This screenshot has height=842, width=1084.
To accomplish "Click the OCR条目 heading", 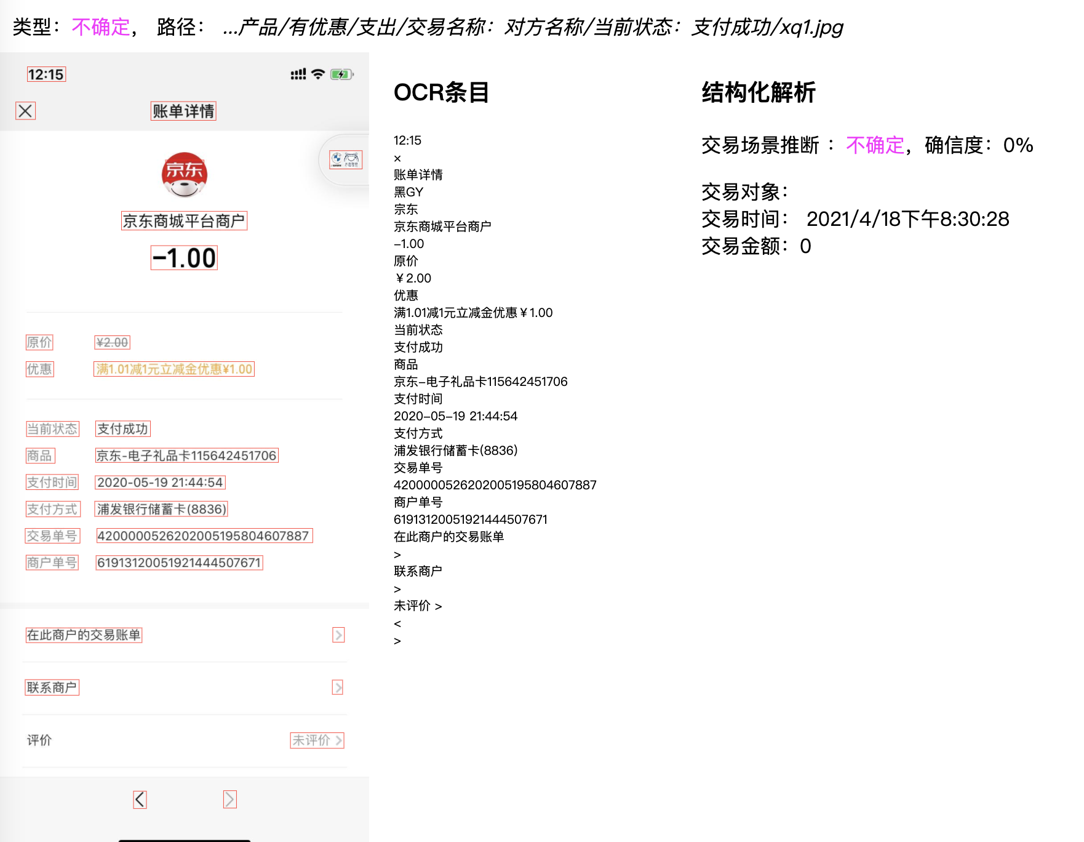I will tap(442, 92).
